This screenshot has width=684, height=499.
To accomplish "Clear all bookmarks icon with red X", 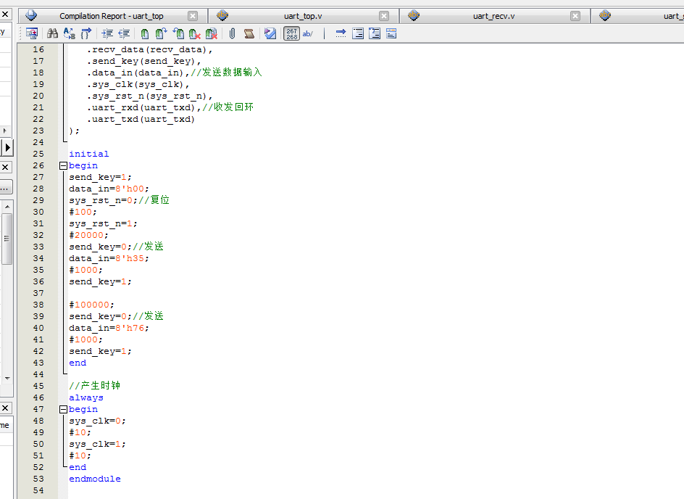I will click(x=212, y=33).
